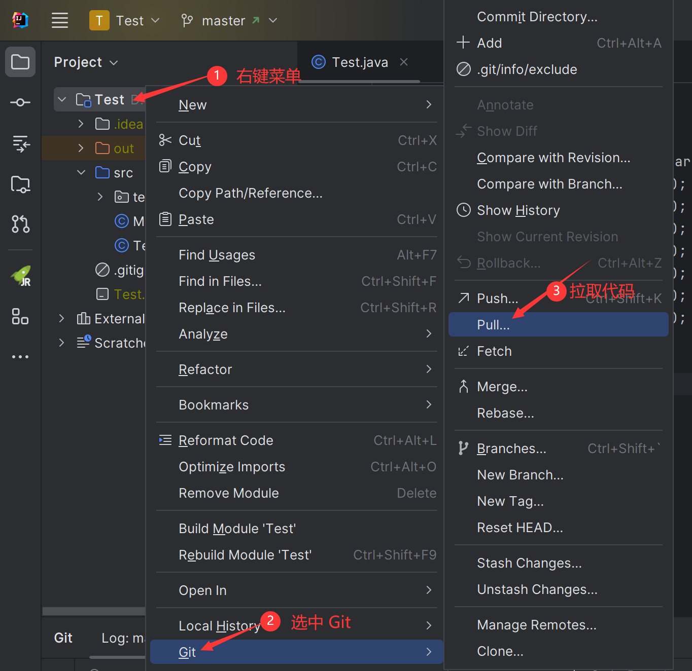This screenshot has width=692, height=671.
Task: Click the Copy icon in context menu
Action: point(165,166)
